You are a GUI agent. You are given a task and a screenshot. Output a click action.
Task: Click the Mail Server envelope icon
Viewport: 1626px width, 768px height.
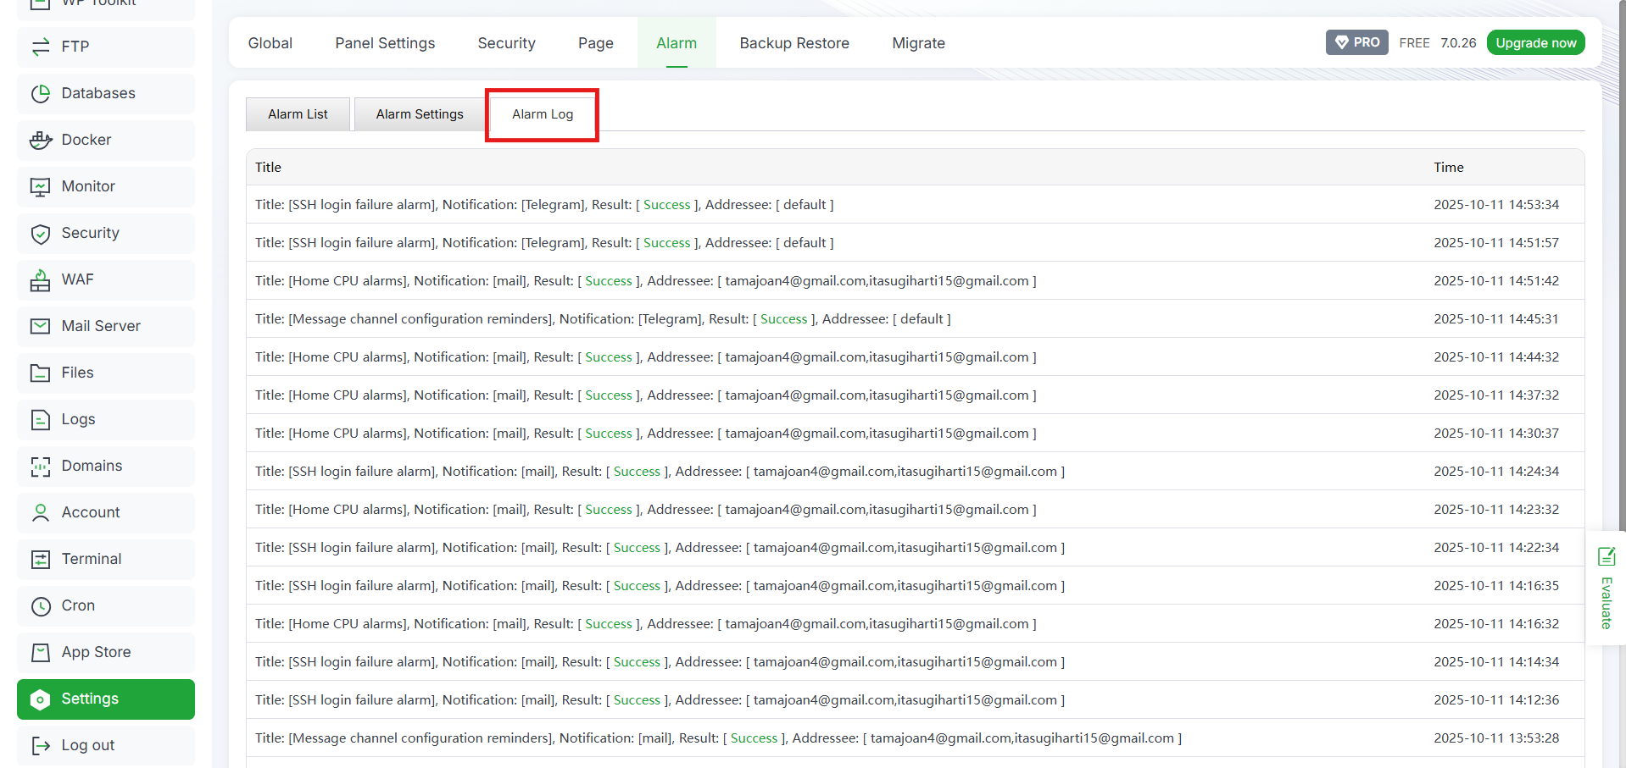(x=40, y=326)
